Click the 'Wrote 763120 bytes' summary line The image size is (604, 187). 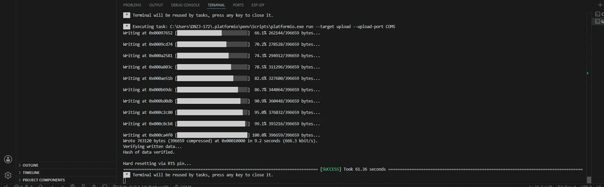click(x=220, y=141)
